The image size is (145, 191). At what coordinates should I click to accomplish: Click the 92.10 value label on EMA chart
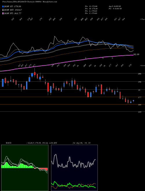pyautogui.click(x=136, y=54)
